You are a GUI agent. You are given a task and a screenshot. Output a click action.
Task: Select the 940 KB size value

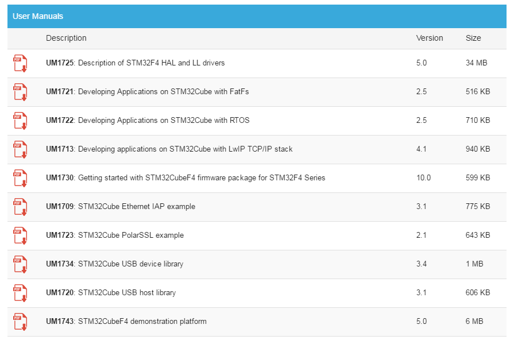(478, 149)
